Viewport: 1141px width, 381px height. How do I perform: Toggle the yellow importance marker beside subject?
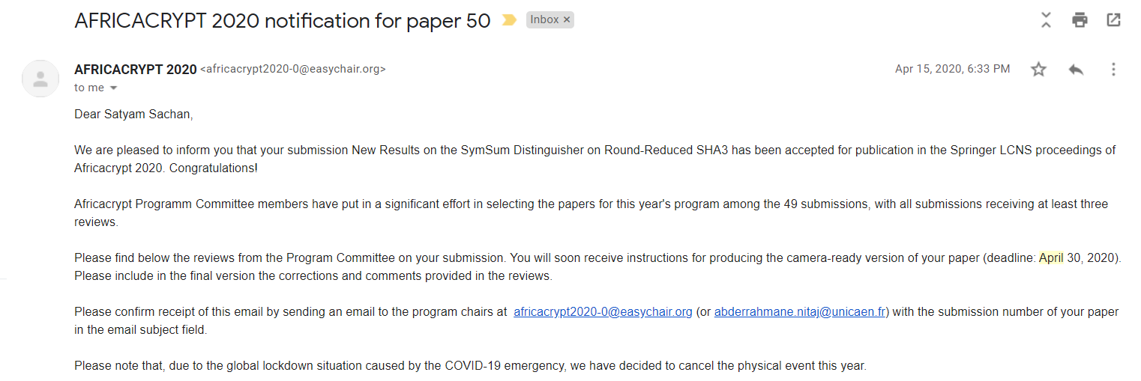pos(509,20)
